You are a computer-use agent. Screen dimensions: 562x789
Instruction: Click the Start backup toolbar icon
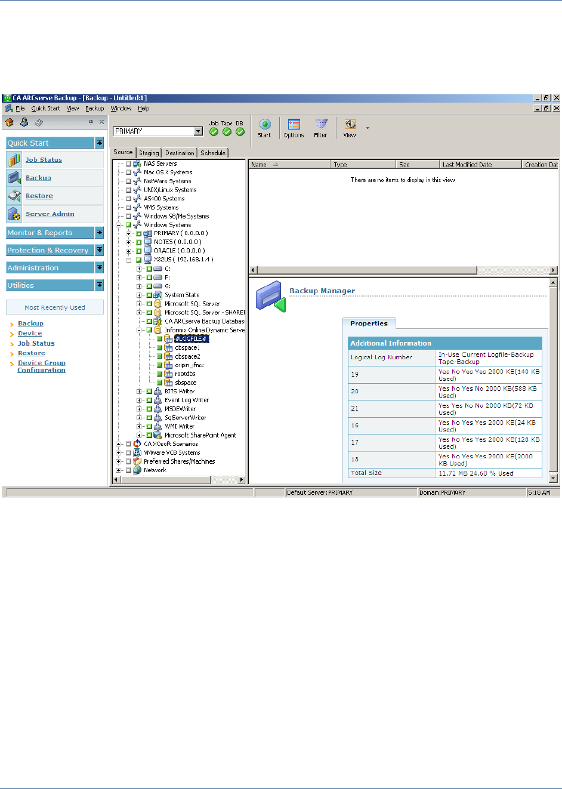pos(265,124)
